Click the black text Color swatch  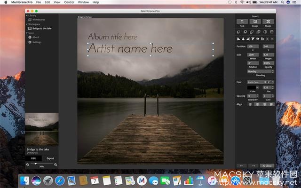(x=252, y=87)
